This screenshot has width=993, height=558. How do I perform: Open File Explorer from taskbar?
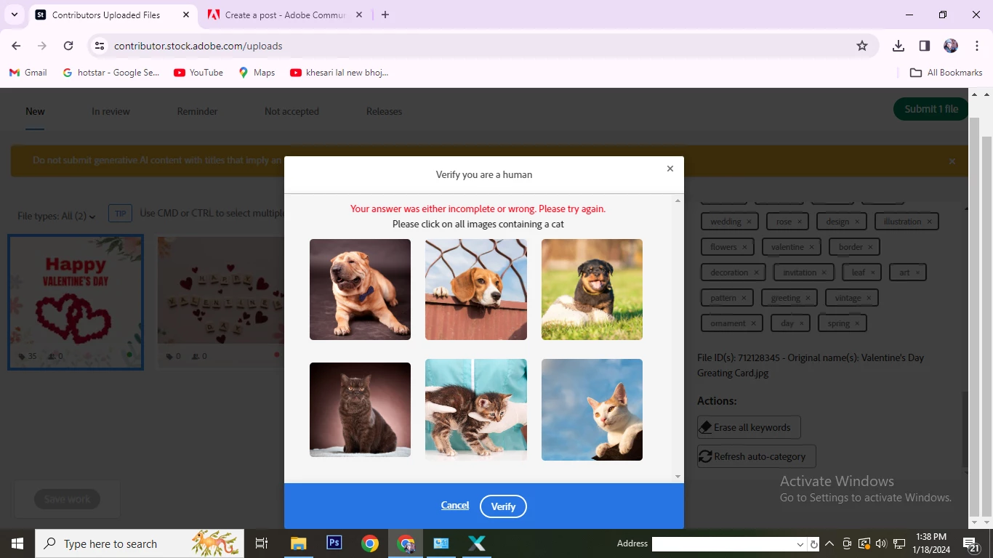[x=298, y=543]
